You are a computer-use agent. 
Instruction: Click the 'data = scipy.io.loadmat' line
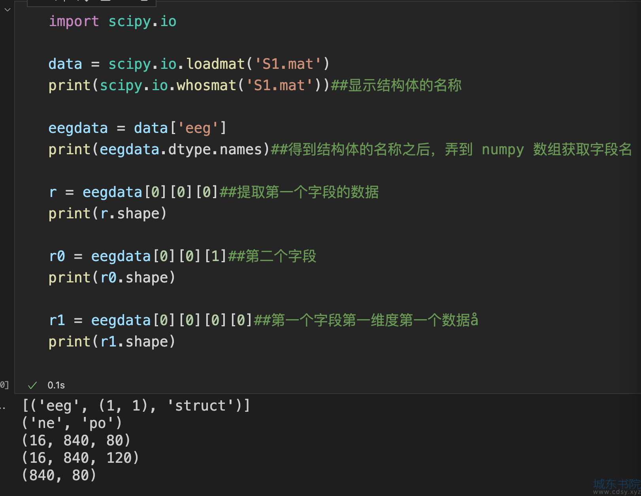tap(189, 64)
